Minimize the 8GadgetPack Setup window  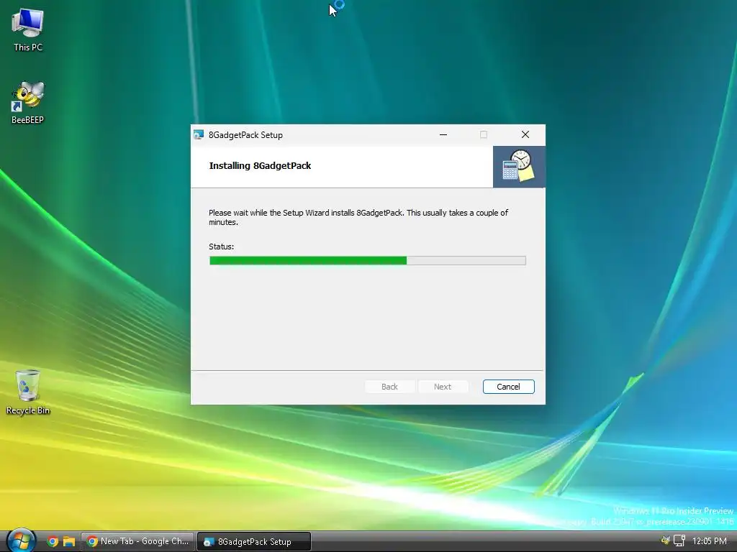443,134
